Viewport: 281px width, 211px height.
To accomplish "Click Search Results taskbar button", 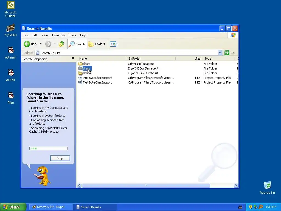I will point(95,207).
